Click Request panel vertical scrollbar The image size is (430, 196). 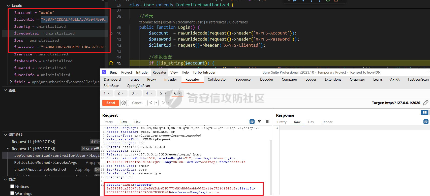coord(271,167)
